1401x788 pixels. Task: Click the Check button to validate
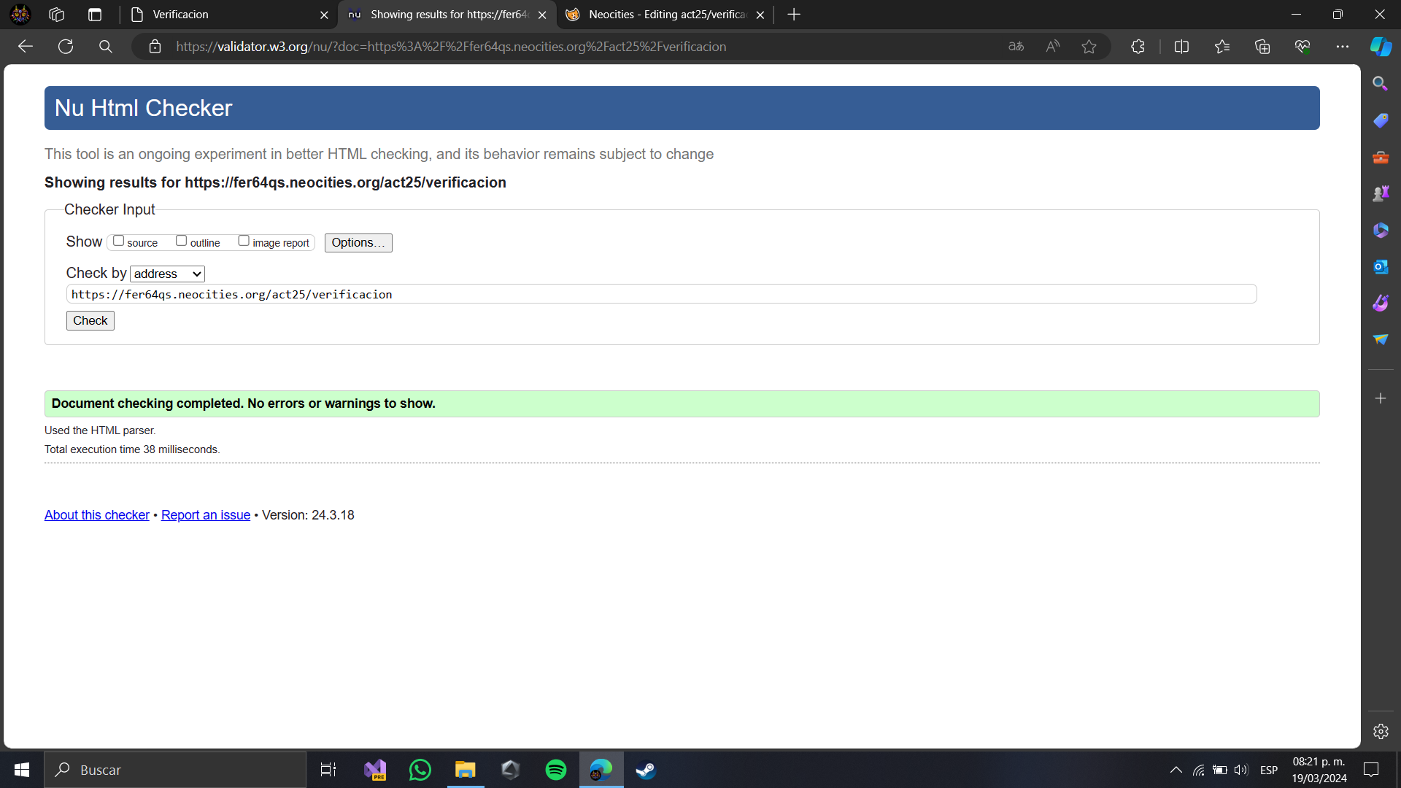click(x=90, y=320)
